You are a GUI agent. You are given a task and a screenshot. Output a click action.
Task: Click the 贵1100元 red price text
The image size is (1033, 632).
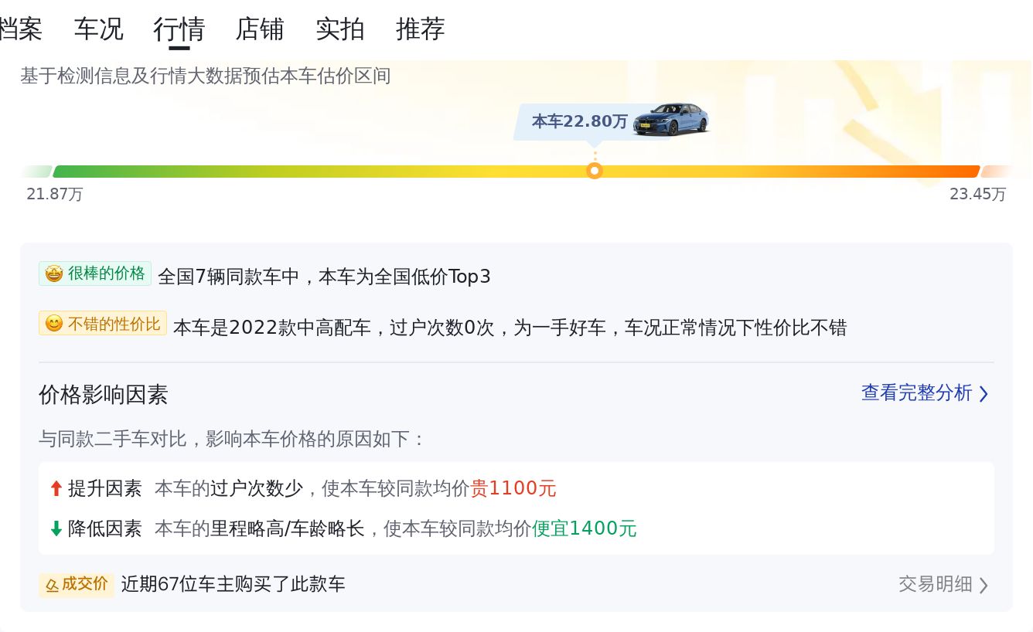point(513,488)
